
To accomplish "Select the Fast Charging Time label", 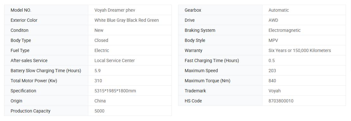I will point(211,60).
